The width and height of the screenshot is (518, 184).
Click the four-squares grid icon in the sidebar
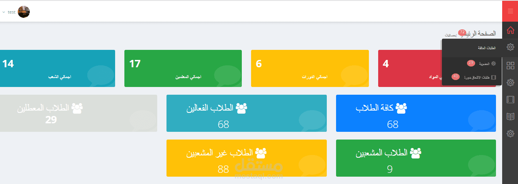tap(510, 65)
